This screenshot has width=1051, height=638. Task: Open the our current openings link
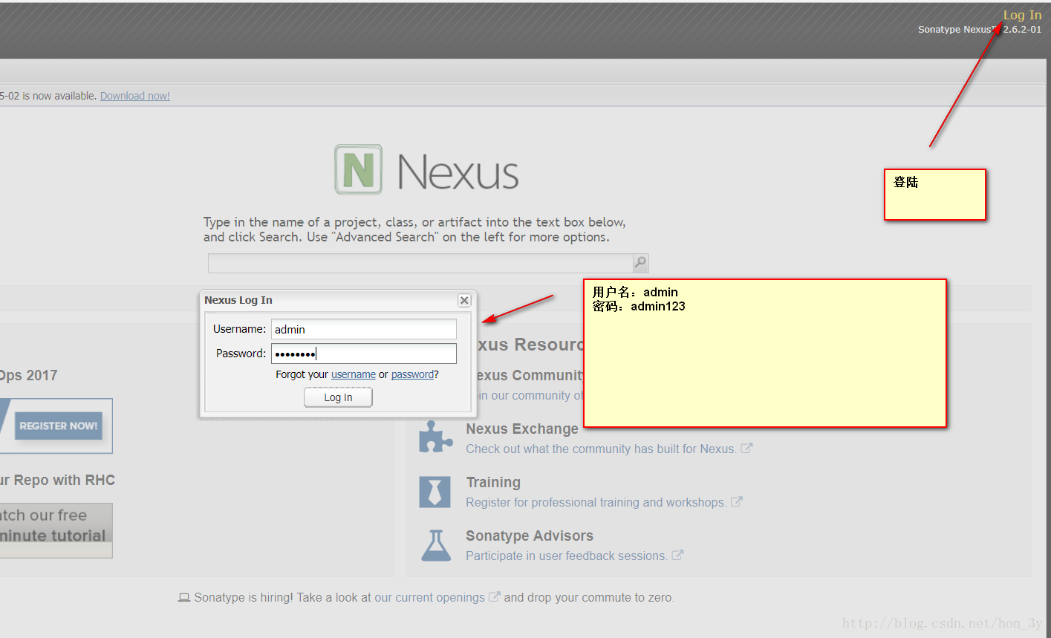[x=429, y=597]
